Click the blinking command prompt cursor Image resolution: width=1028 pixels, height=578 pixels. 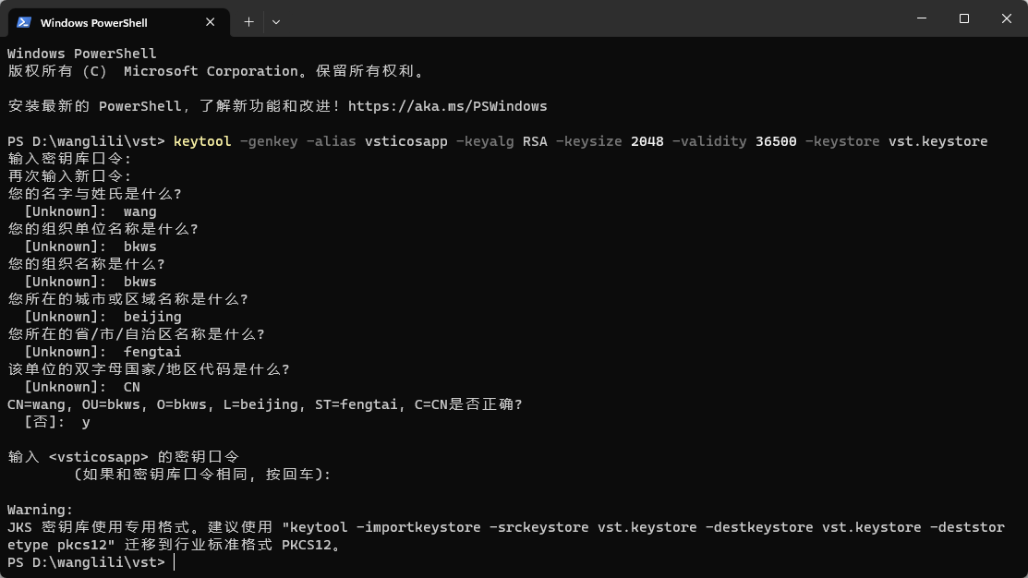(172, 562)
